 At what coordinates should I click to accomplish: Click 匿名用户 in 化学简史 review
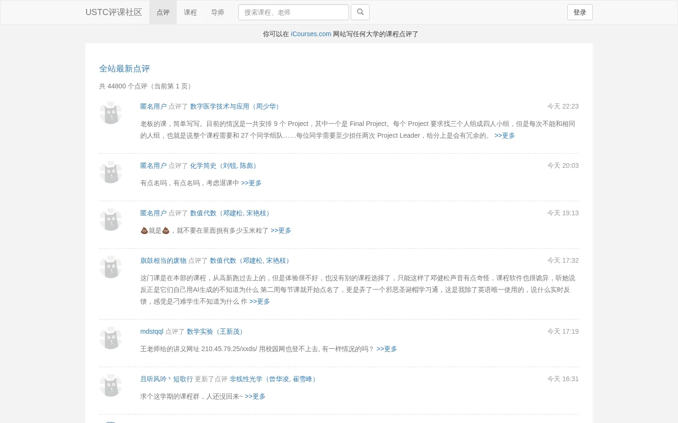pos(153,165)
